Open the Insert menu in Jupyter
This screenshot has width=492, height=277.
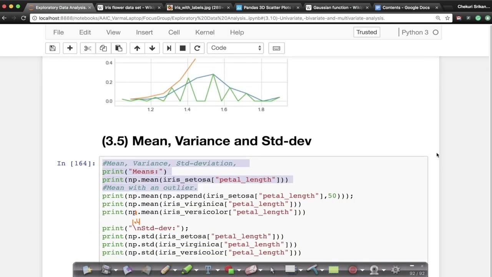pyautogui.click(x=145, y=32)
